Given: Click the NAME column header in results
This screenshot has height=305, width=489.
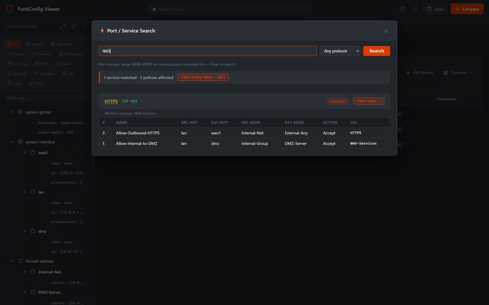Looking at the screenshot, I should pos(122,122).
